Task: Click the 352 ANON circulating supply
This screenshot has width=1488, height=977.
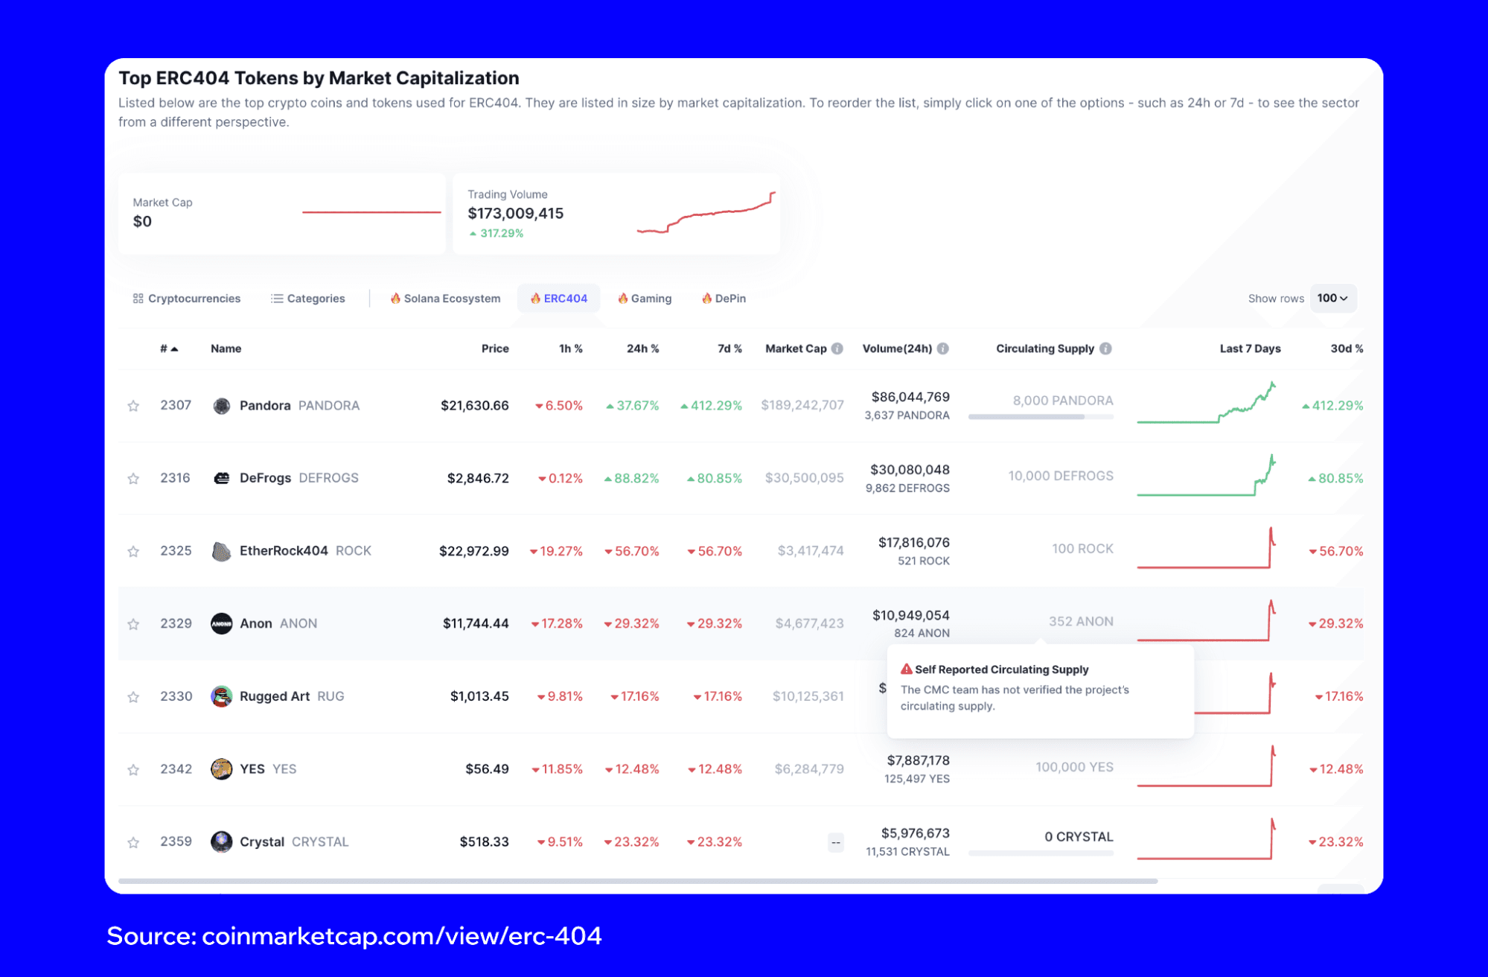Action: click(x=1082, y=621)
